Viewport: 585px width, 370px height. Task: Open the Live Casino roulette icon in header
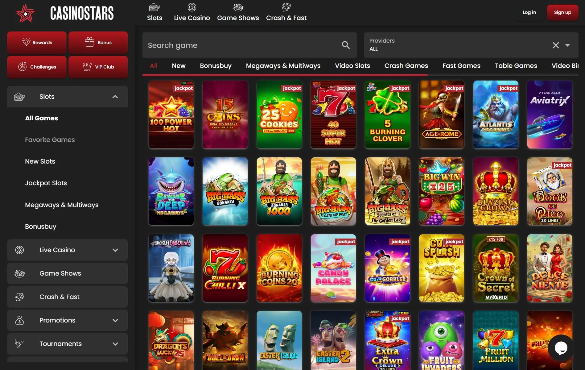pos(192,7)
